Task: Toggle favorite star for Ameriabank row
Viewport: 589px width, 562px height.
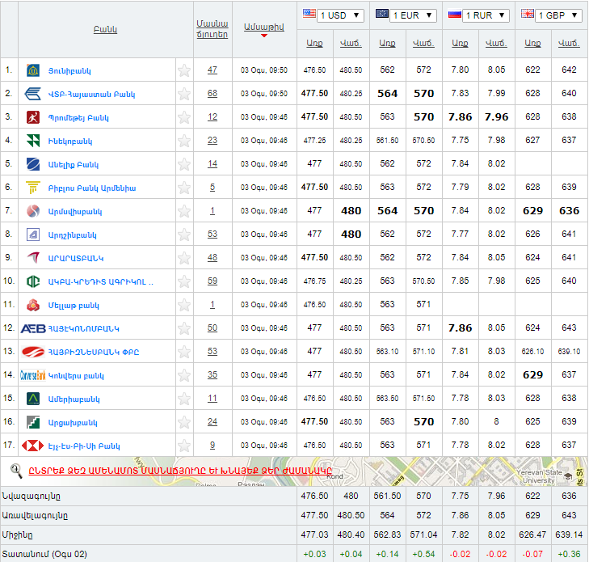Action: pos(184,399)
